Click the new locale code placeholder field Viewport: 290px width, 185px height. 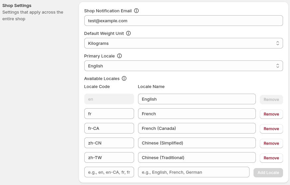109,172
